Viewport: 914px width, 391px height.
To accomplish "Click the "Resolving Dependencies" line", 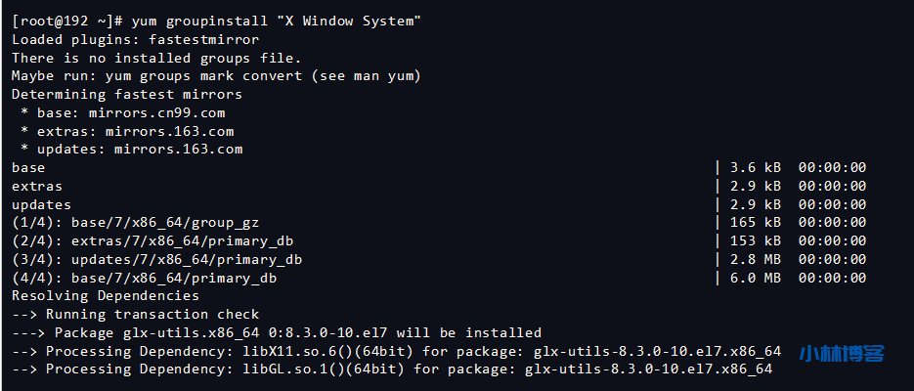I will (x=106, y=295).
